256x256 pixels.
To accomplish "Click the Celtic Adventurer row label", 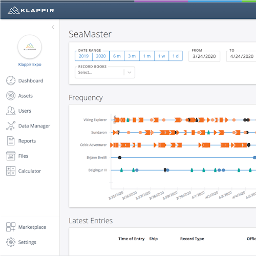I will click(93, 145).
